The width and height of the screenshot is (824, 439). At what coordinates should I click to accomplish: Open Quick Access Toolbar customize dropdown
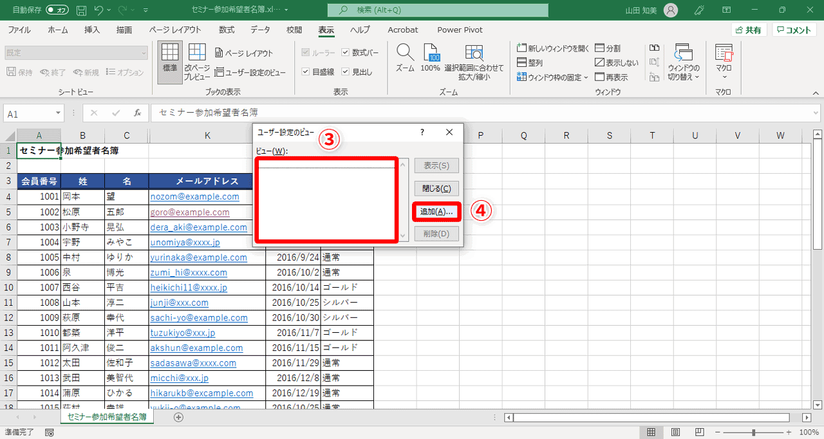point(145,11)
